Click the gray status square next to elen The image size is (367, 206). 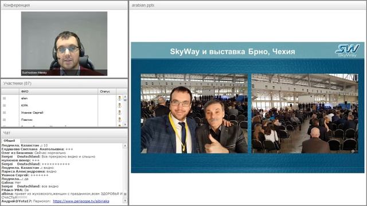4,98
